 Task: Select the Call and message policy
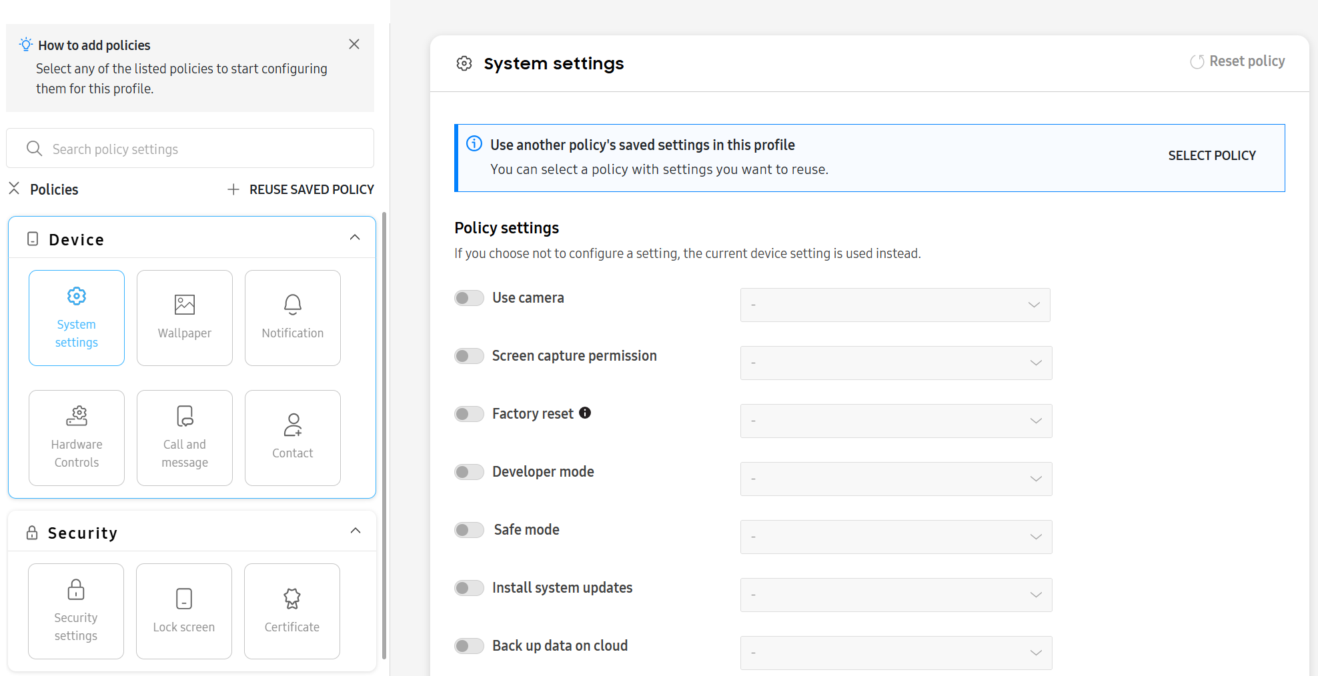pos(184,437)
